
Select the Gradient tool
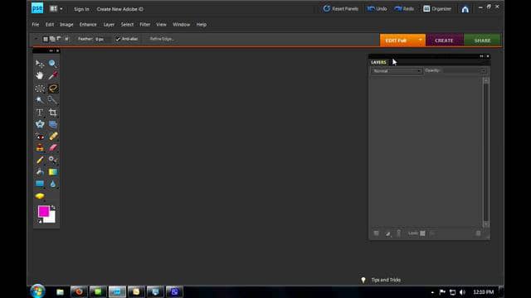tap(53, 172)
